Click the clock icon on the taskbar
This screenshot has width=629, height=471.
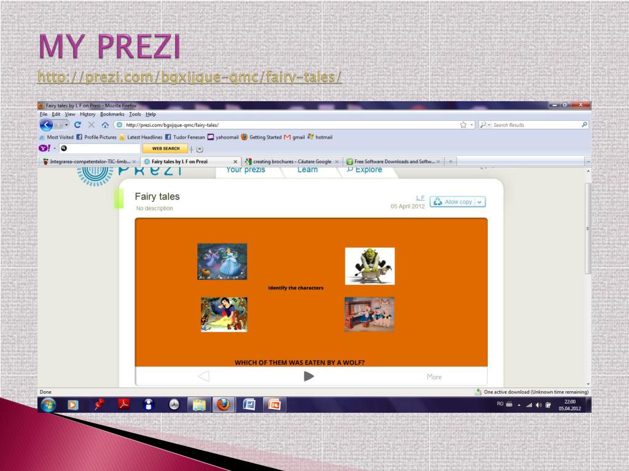(174, 405)
